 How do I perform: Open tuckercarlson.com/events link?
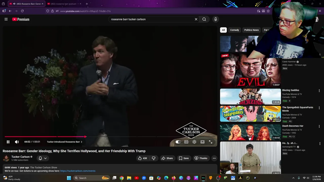78,171
